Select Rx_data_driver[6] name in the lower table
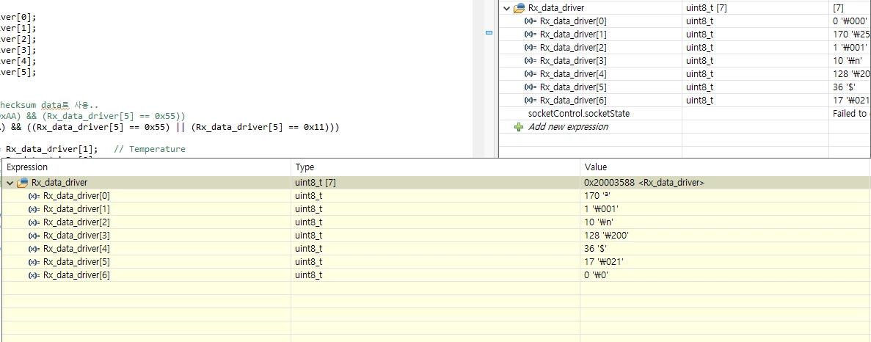 [76, 274]
